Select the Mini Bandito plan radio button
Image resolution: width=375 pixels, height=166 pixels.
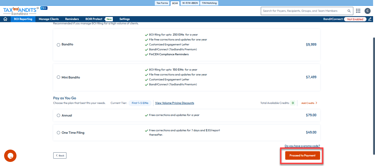58,77
